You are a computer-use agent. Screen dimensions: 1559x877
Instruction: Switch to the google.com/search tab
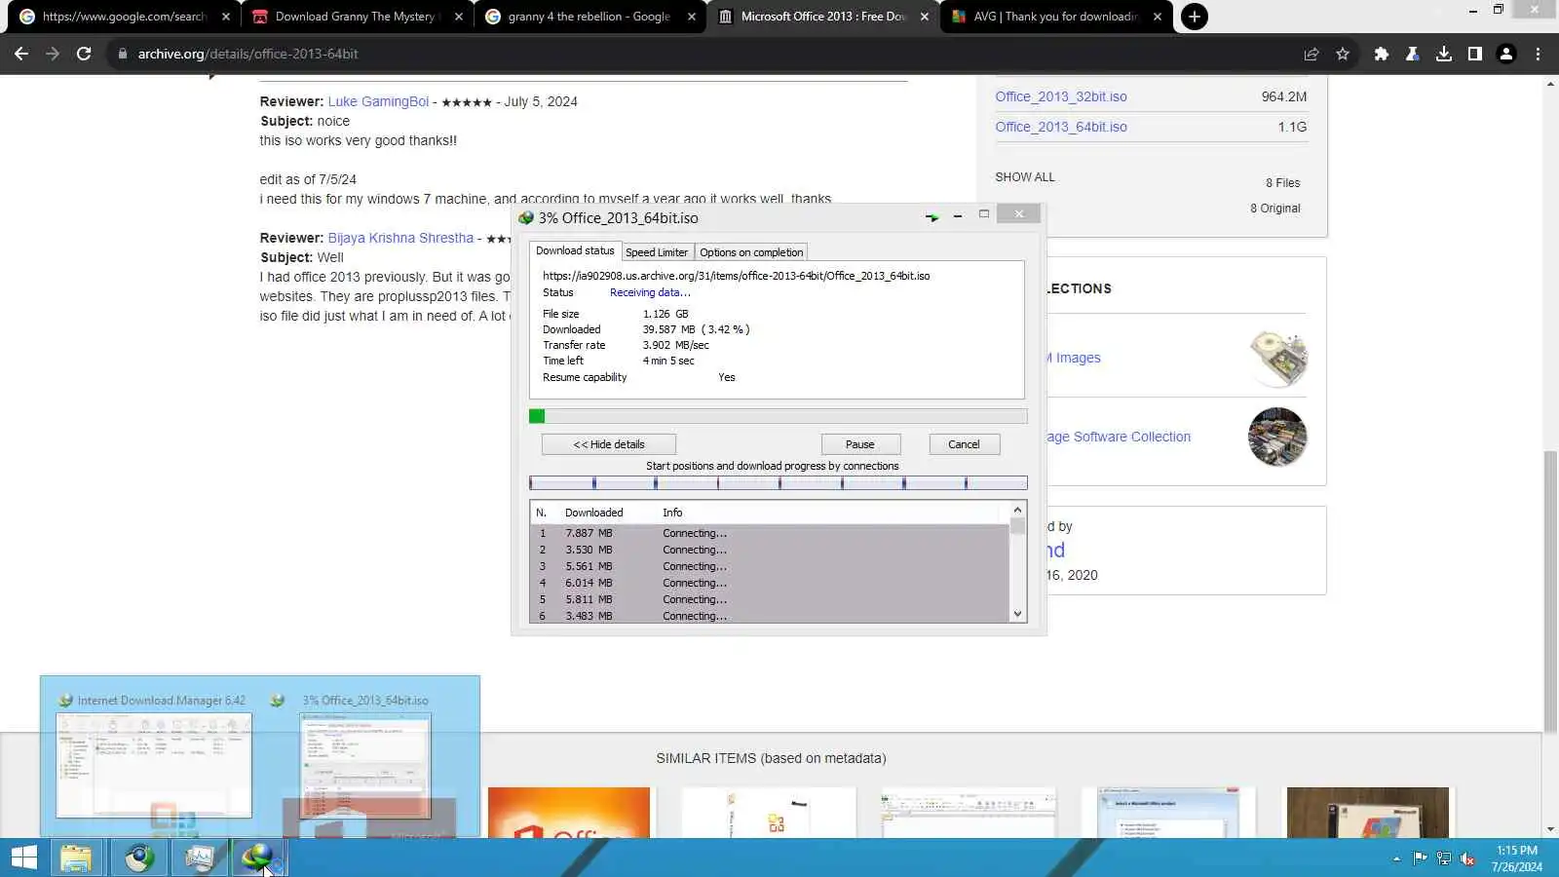pyautogui.click(x=125, y=17)
